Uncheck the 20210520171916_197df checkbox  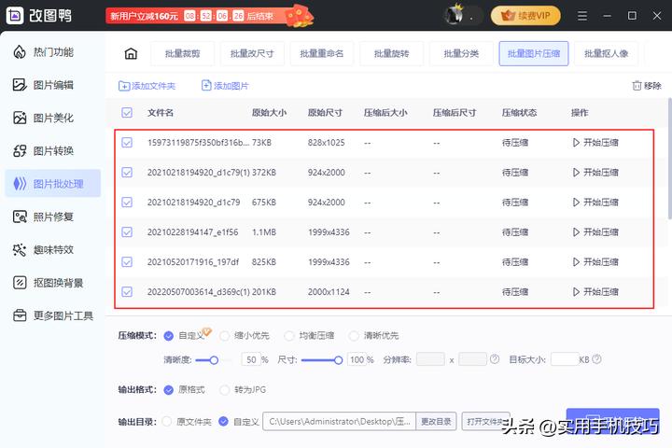[x=127, y=262]
